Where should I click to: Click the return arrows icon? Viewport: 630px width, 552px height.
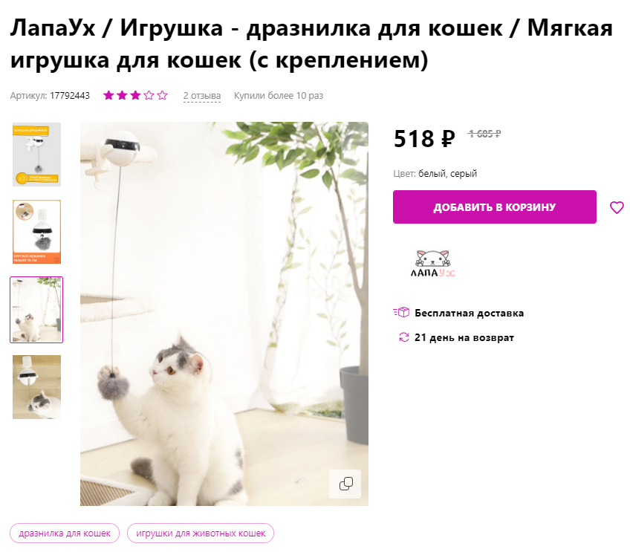tap(403, 337)
